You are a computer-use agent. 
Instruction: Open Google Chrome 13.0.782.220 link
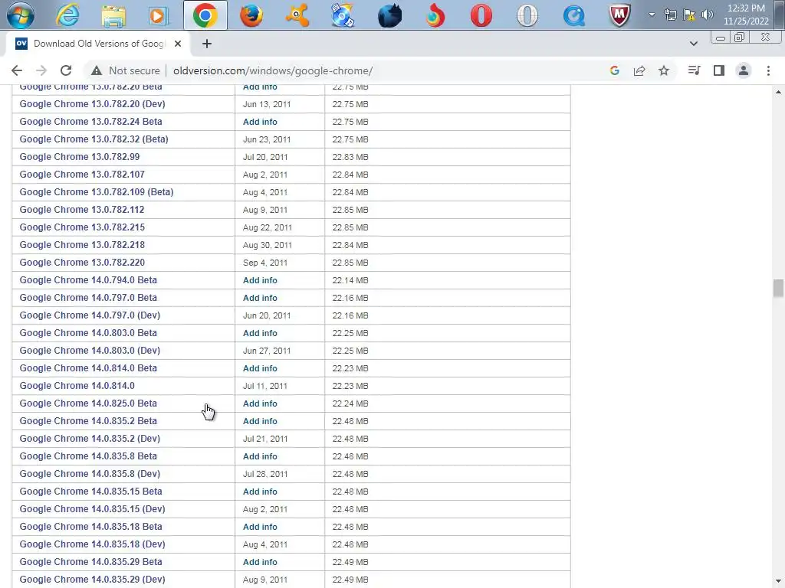(82, 262)
